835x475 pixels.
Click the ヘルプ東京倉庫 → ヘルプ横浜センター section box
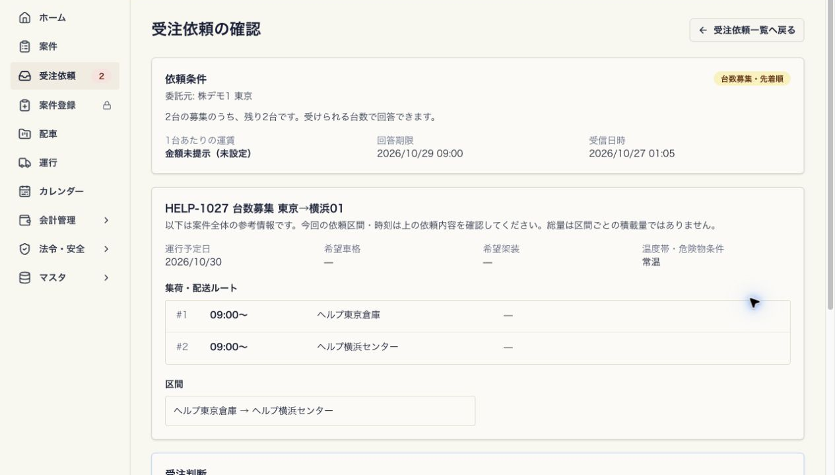click(320, 411)
